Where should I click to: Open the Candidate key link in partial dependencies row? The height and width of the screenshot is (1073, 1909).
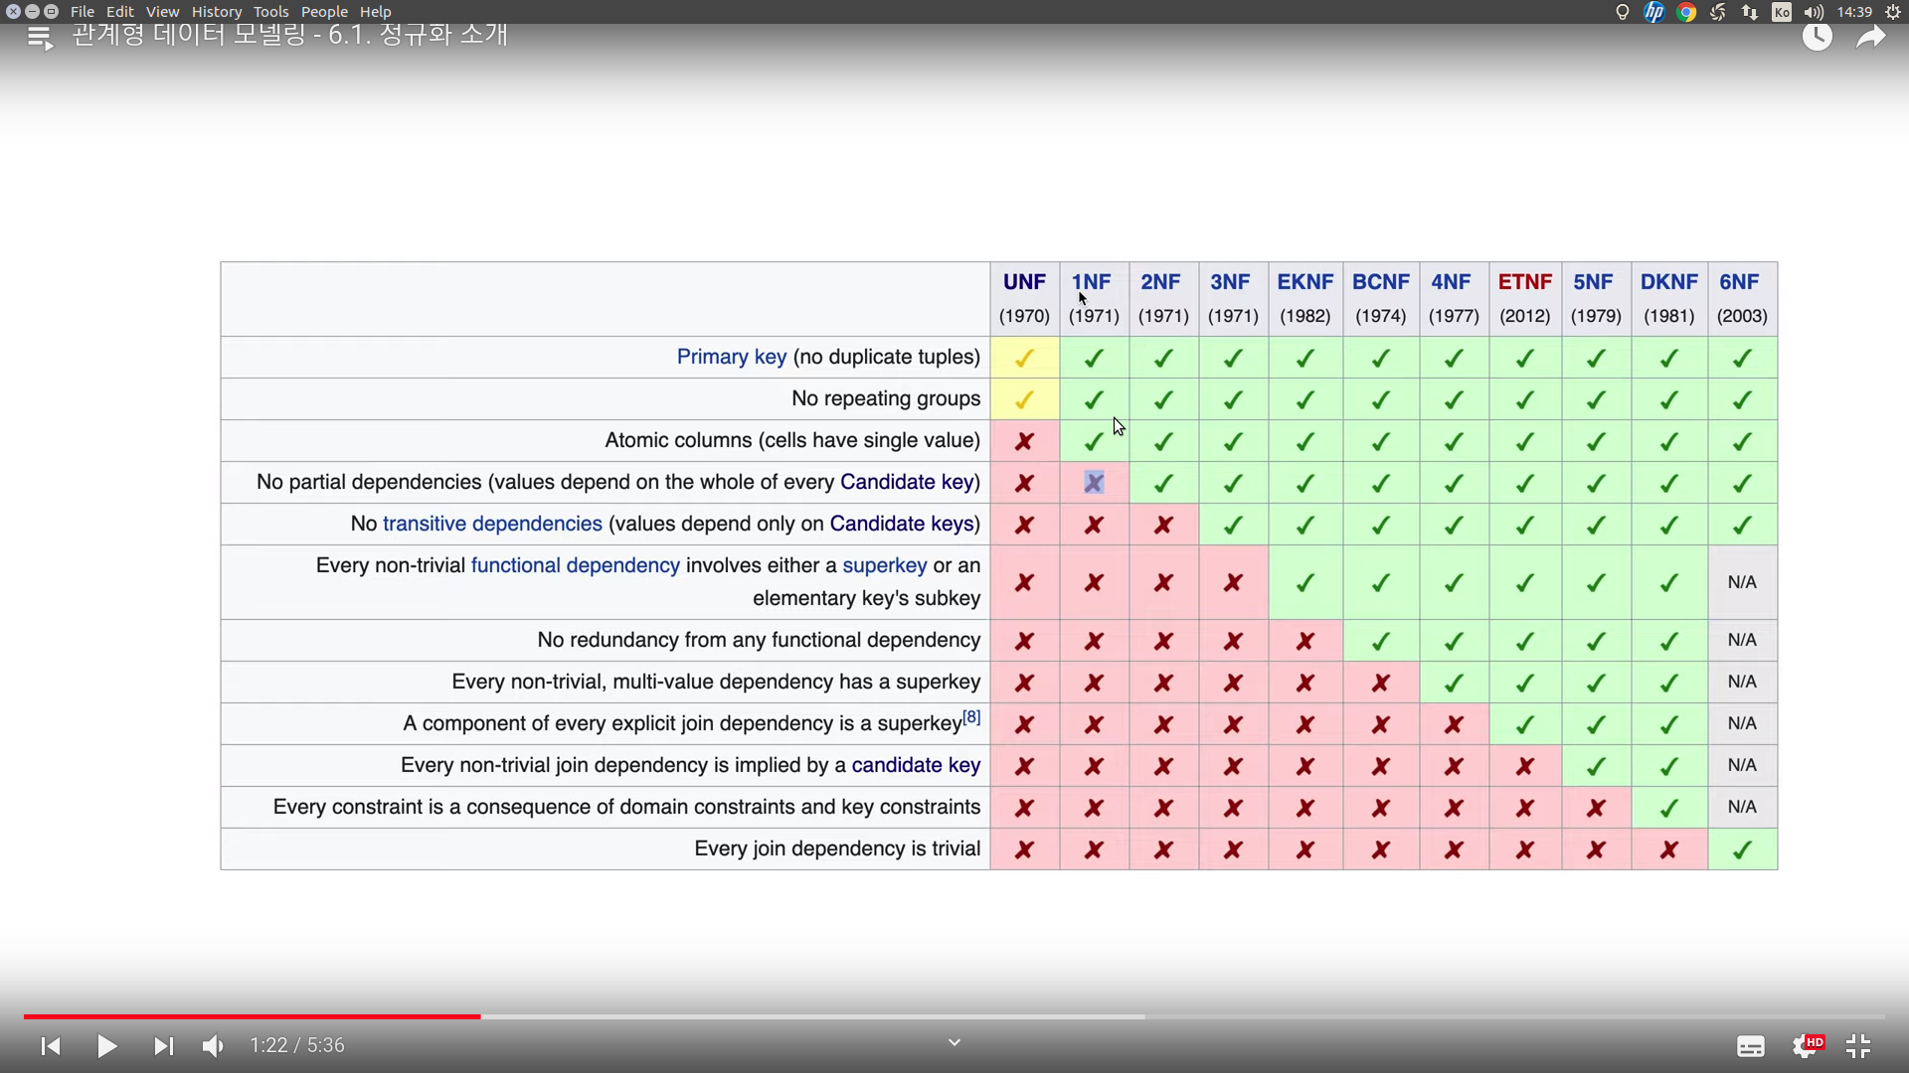coord(907,482)
